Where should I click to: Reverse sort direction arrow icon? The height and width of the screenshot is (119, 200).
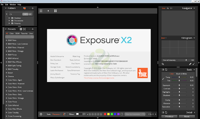click(x=64, y=114)
